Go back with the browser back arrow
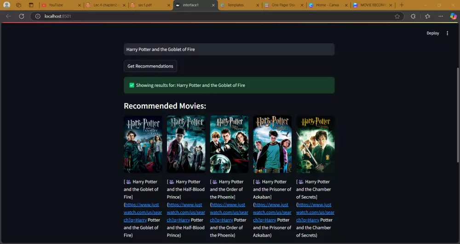Image resolution: width=460 pixels, height=244 pixels. (8, 17)
